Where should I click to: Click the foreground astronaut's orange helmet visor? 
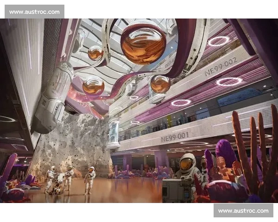click(x=187, y=163)
